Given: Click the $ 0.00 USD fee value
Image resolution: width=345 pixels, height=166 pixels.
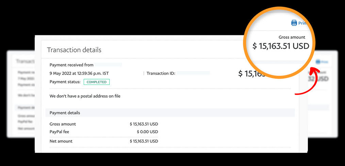Looking at the screenshot, I should tap(147, 132).
